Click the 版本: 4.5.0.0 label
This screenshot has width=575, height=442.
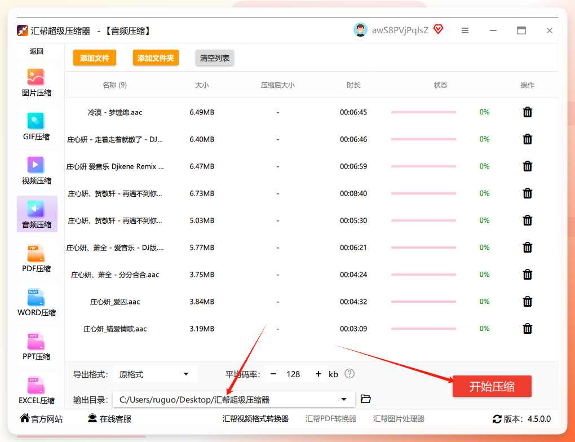(x=527, y=419)
